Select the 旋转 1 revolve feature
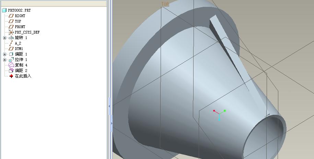This screenshot has height=159, width=314. click(21, 38)
